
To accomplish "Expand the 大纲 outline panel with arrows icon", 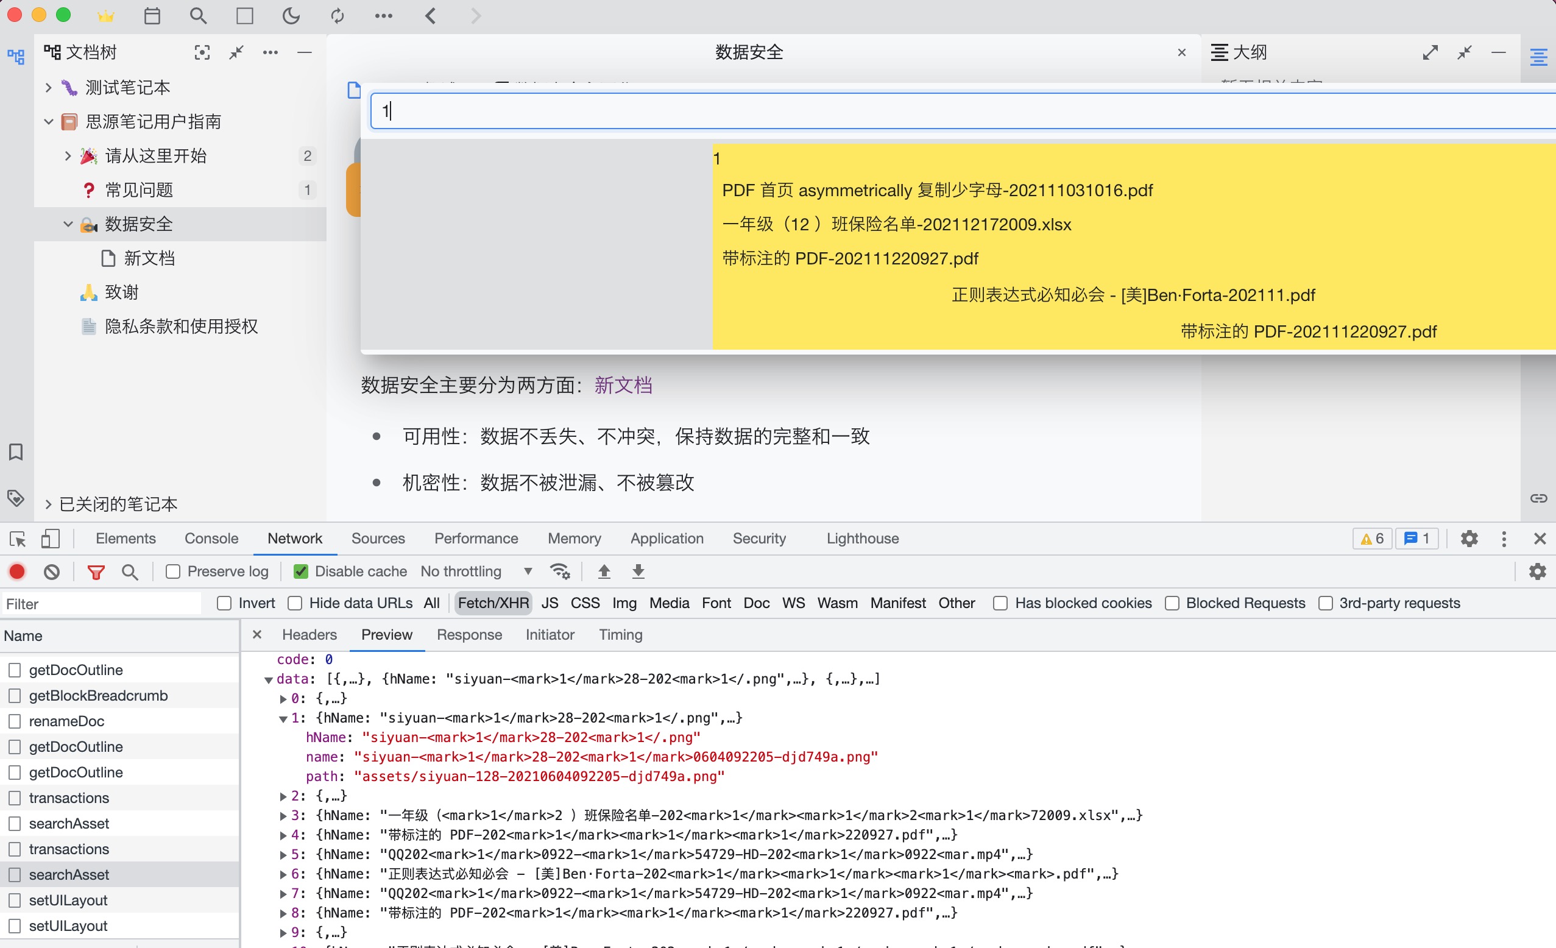I will pos(1430,52).
